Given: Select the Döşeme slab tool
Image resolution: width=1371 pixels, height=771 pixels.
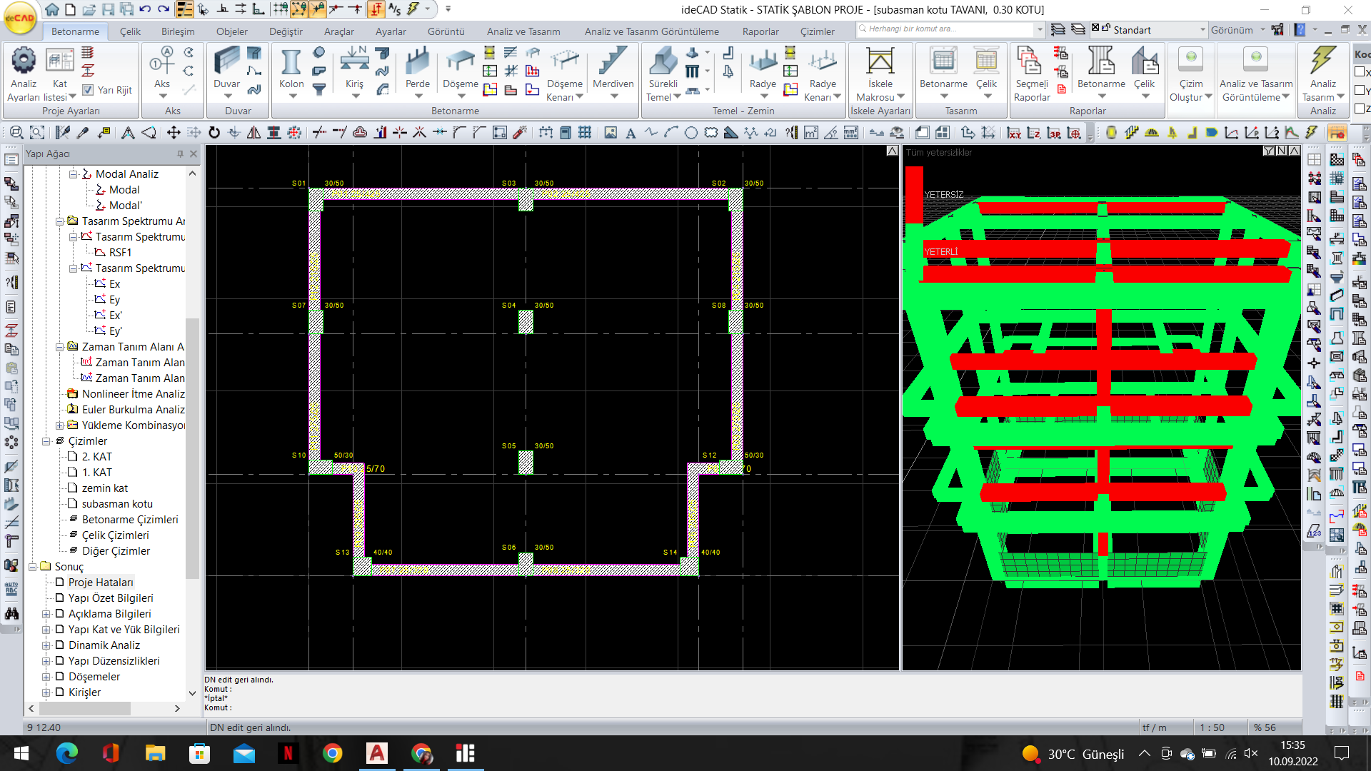Looking at the screenshot, I should [461, 71].
